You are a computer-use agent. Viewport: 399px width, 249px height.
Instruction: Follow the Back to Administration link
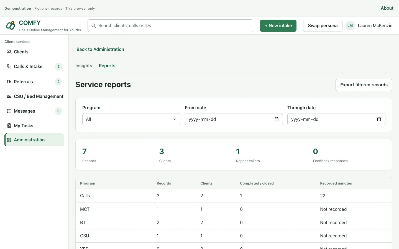click(x=100, y=49)
